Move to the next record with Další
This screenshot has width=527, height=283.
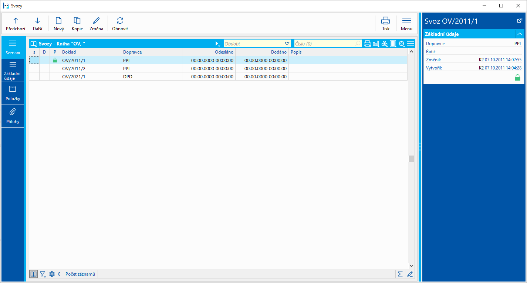pos(37,24)
